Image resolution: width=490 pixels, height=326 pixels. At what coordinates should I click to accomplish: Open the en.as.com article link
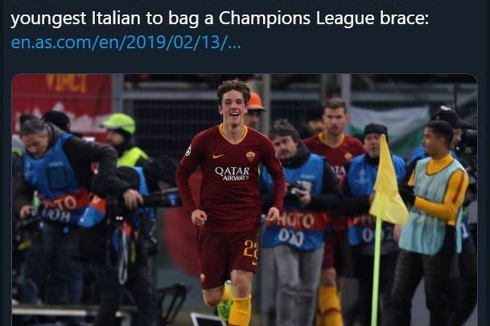pos(125,42)
